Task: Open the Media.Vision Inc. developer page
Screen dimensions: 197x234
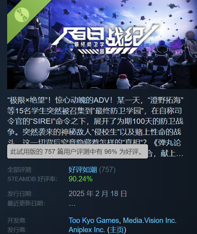Action: point(150,220)
